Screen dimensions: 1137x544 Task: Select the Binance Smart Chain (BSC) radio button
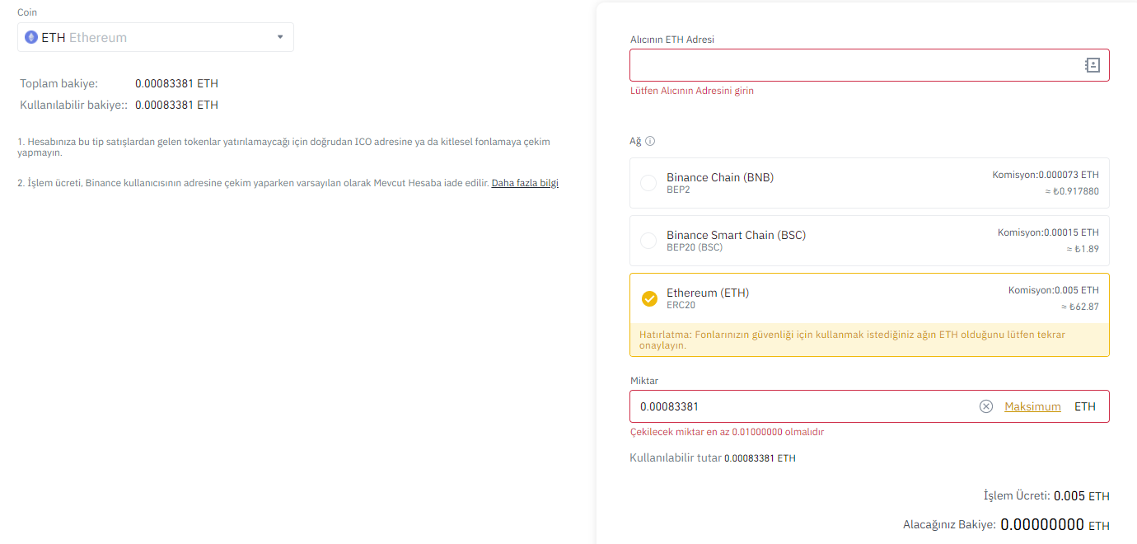click(x=648, y=241)
